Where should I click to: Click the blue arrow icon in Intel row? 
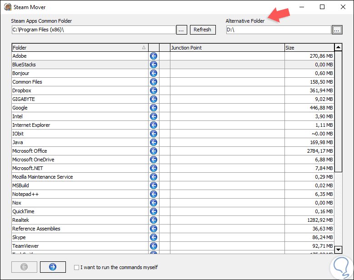click(154, 116)
